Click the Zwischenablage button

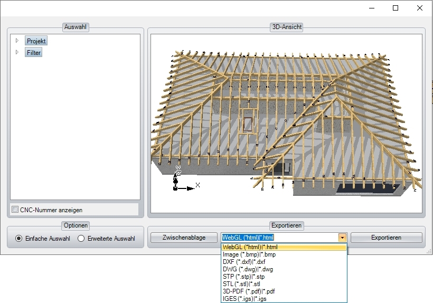[x=183, y=238]
